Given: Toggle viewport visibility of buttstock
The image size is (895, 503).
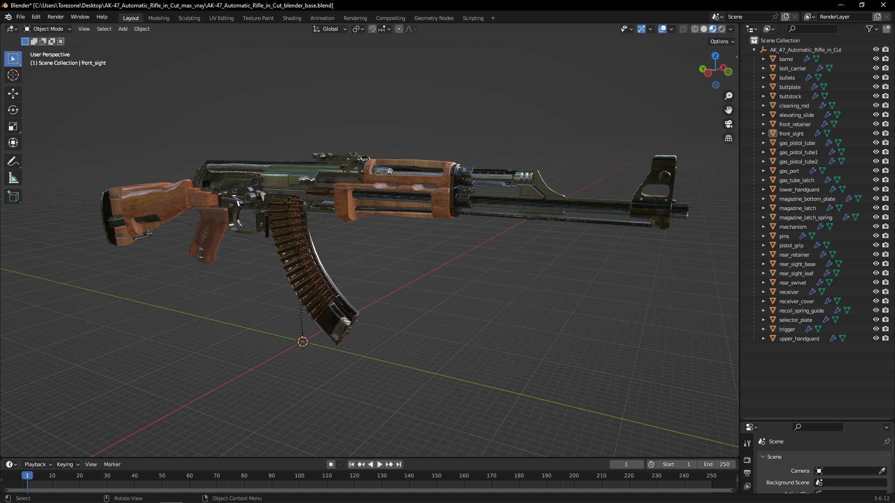Looking at the screenshot, I should [x=876, y=96].
